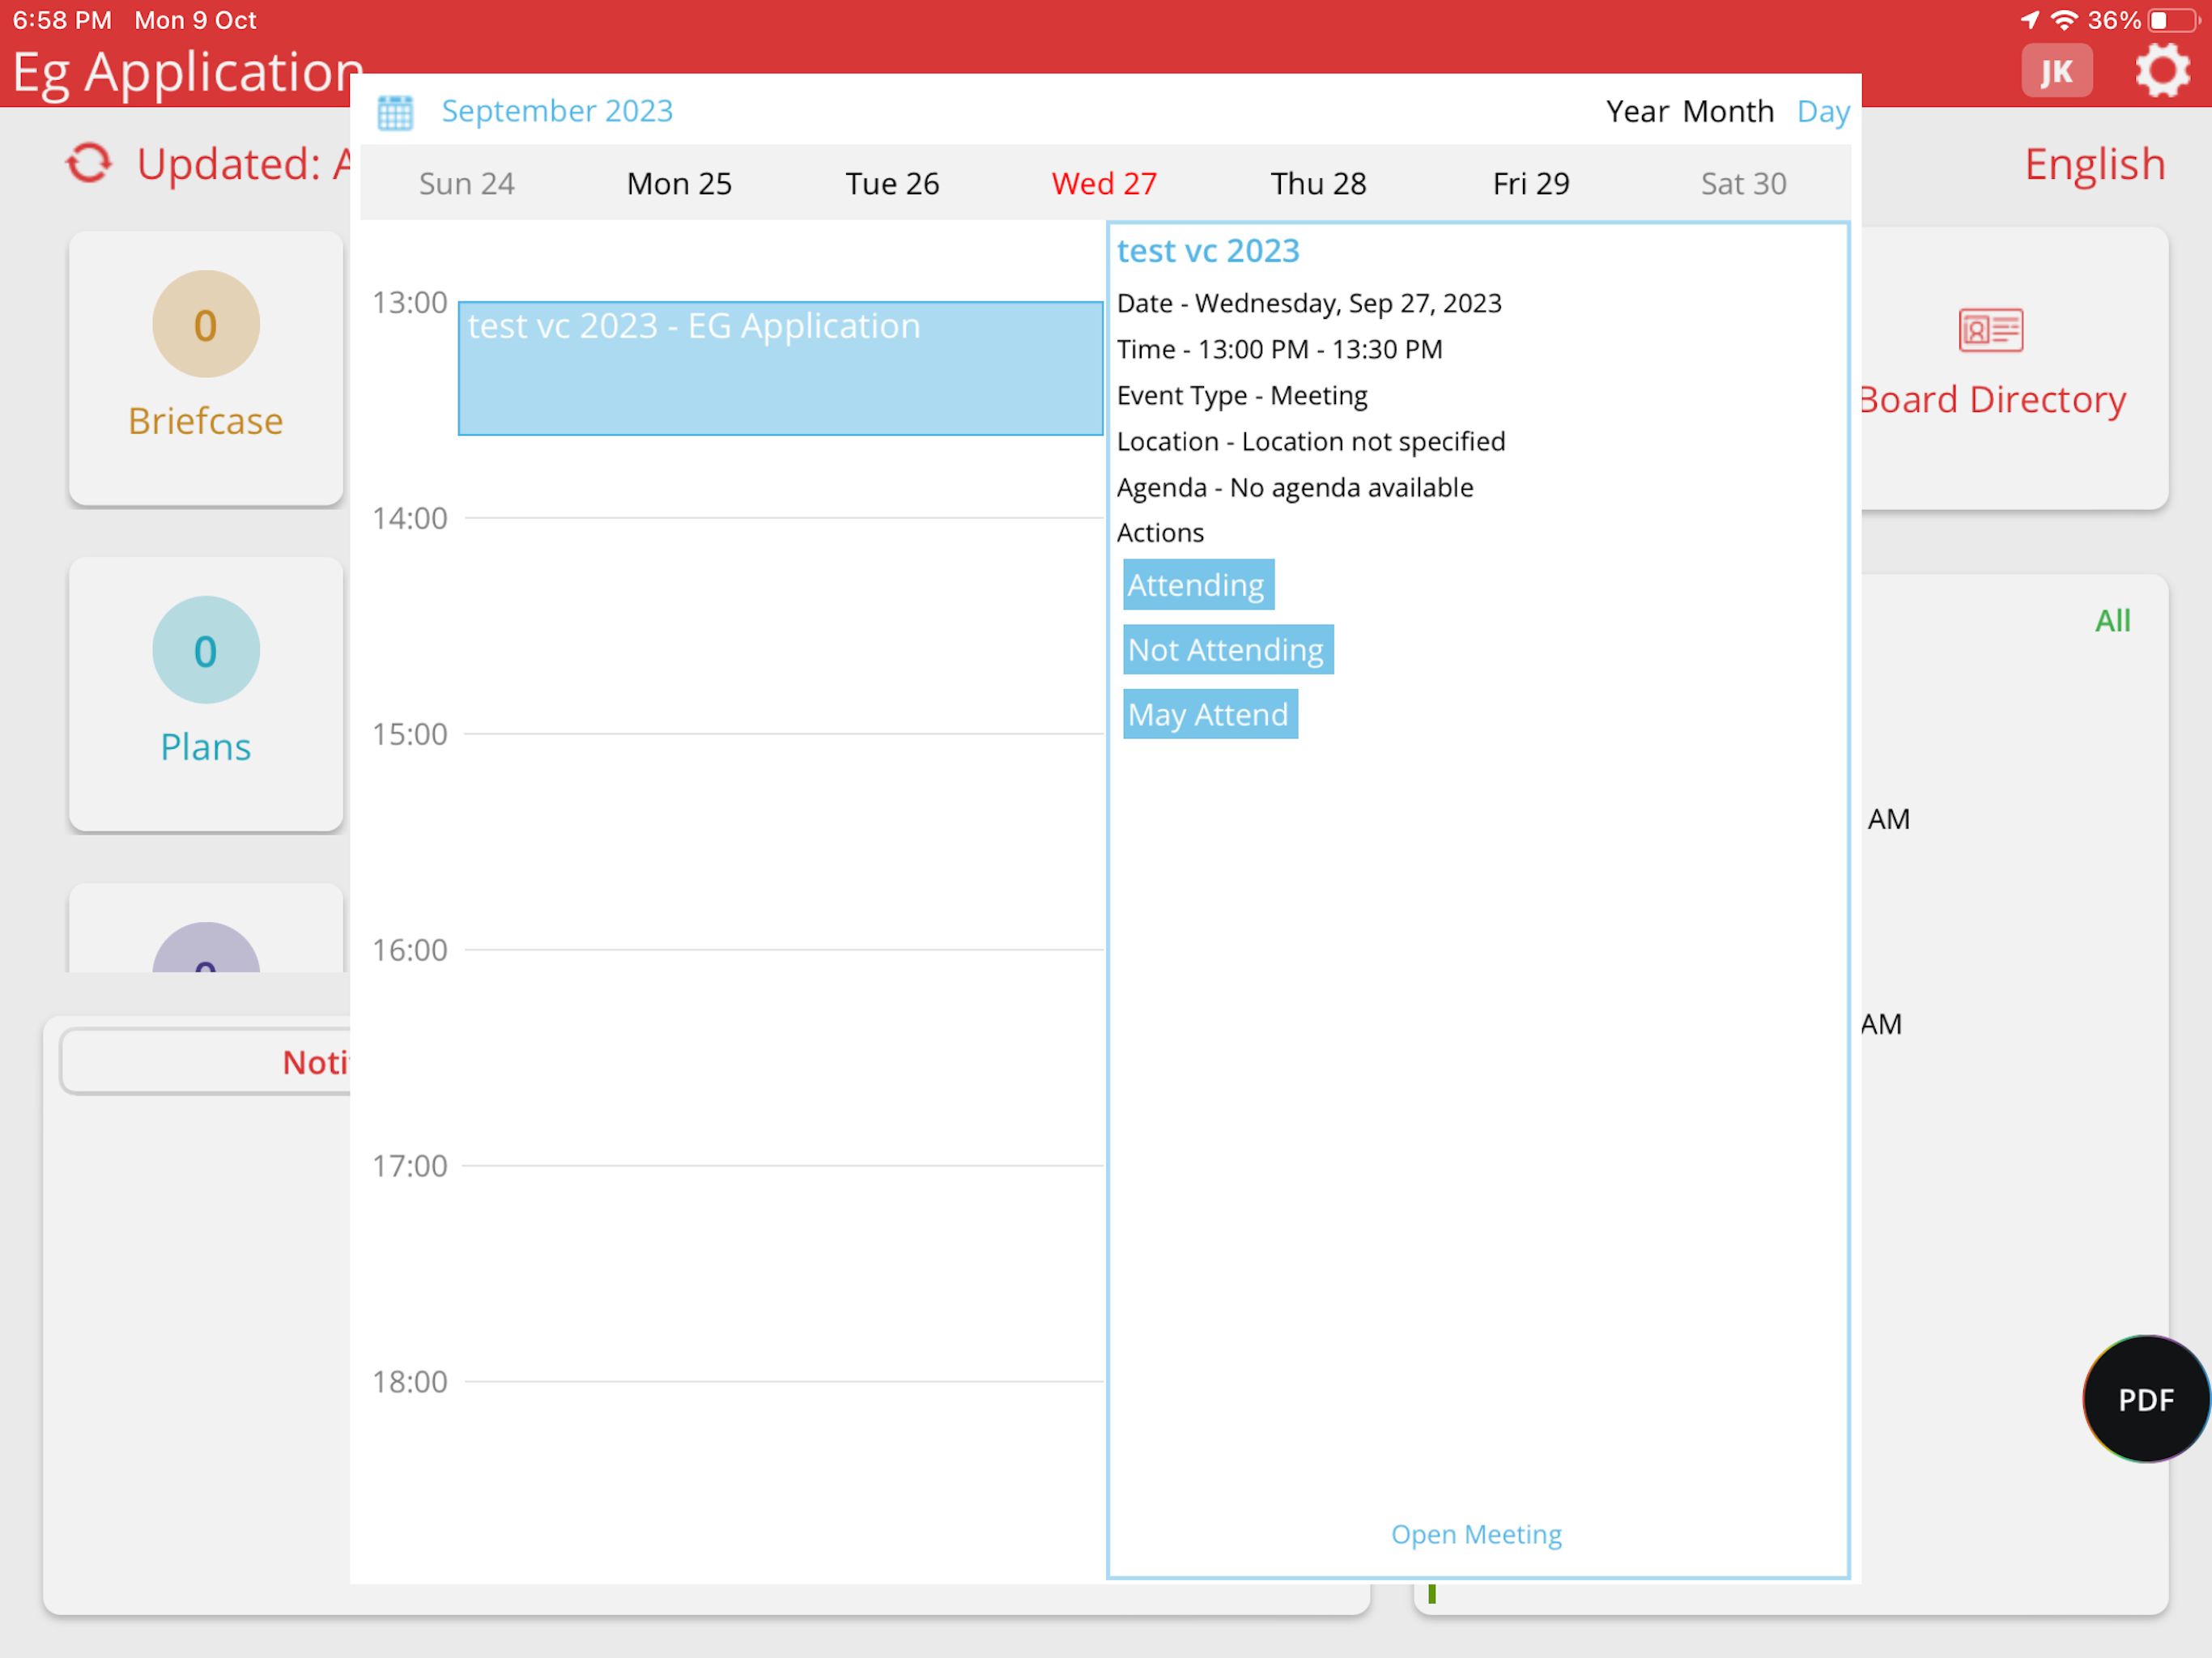Choose the May Attend response
This screenshot has height=1658, width=2212.
point(1210,714)
